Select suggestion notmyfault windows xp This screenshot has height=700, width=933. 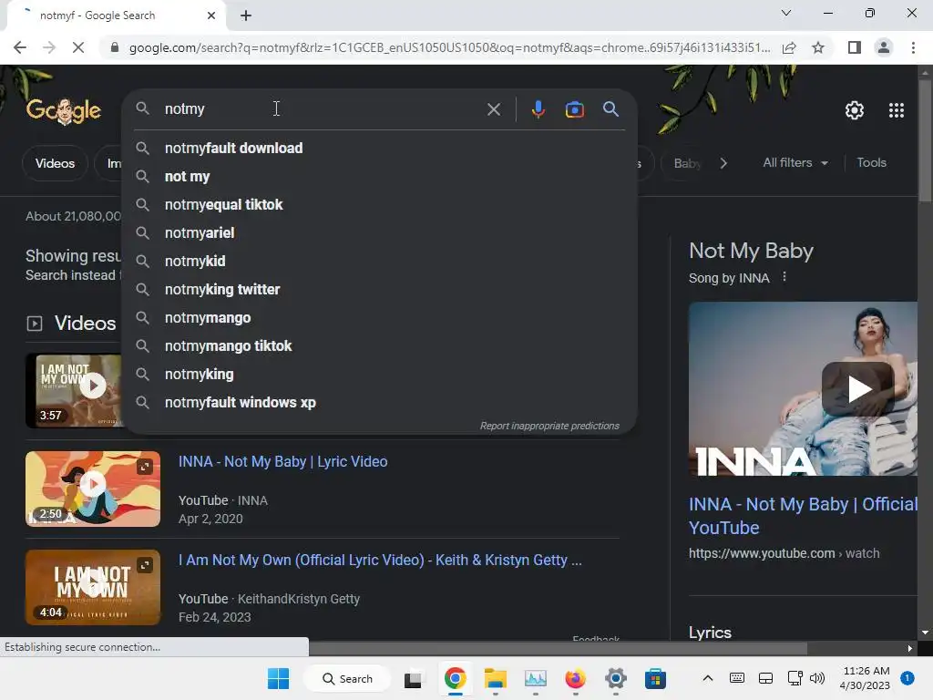pos(380,402)
